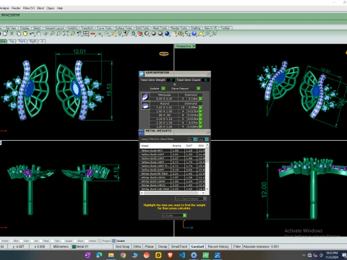Click the Gem Reporter panel header icon
Screen dimensions: 347x260
click(142, 73)
